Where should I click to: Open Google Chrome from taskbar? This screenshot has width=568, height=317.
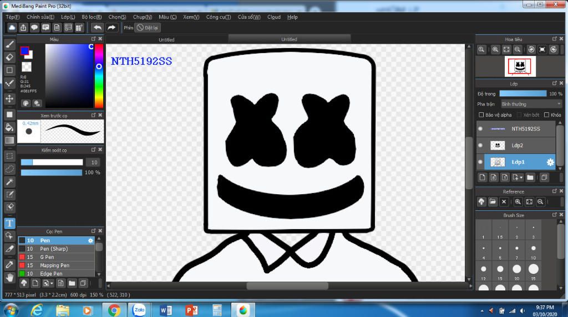coord(114,310)
